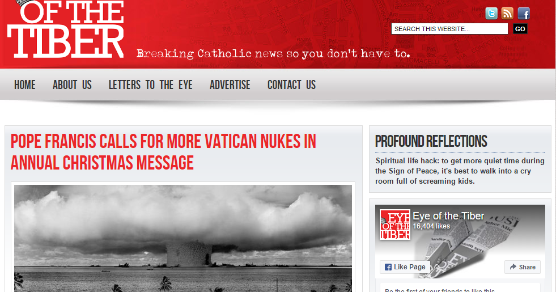
Task: Click the Eye of the Tiber Facebook page avatar
Action: pos(395,225)
